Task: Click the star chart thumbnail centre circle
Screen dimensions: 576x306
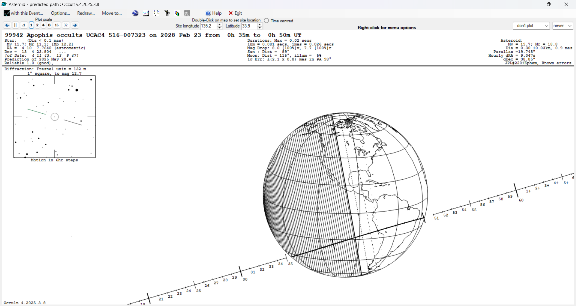Action: click(x=55, y=117)
